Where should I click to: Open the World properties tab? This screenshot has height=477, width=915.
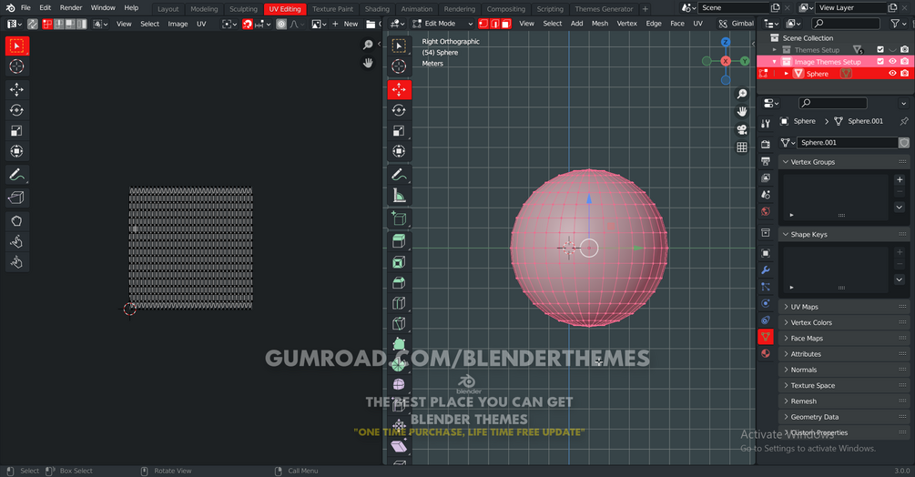click(766, 211)
